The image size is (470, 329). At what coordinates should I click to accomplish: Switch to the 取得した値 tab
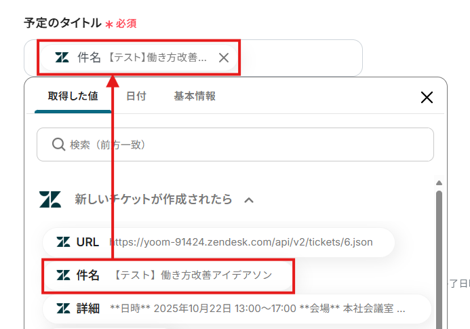73,96
